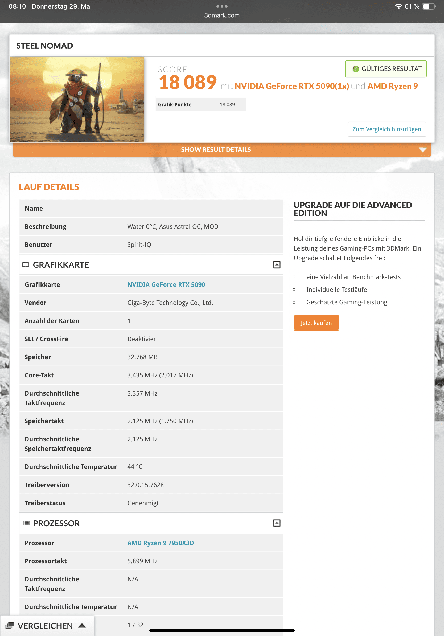
Task: Select the Speicher value 32.768 MB
Action: point(142,357)
